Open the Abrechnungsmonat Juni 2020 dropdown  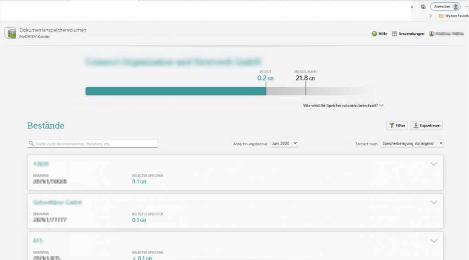pyautogui.click(x=284, y=143)
